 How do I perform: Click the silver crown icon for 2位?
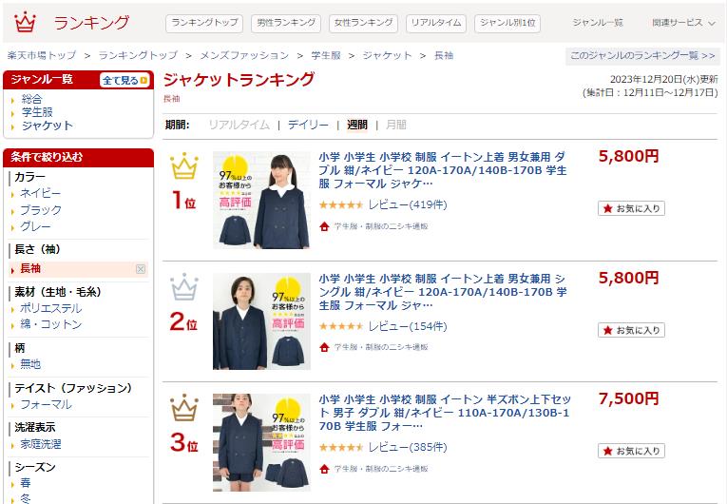click(184, 287)
